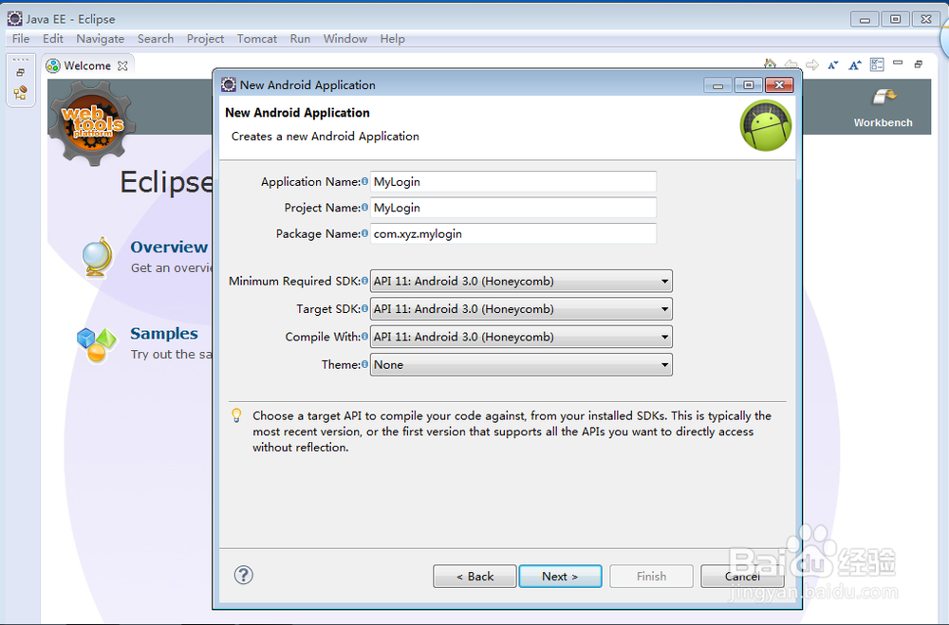
Task: Open the Target SDK dropdown
Action: [662, 308]
